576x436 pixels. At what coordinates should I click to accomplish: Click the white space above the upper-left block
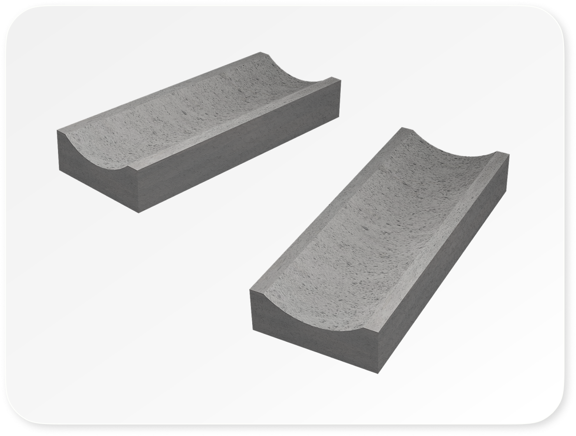pos(165,49)
